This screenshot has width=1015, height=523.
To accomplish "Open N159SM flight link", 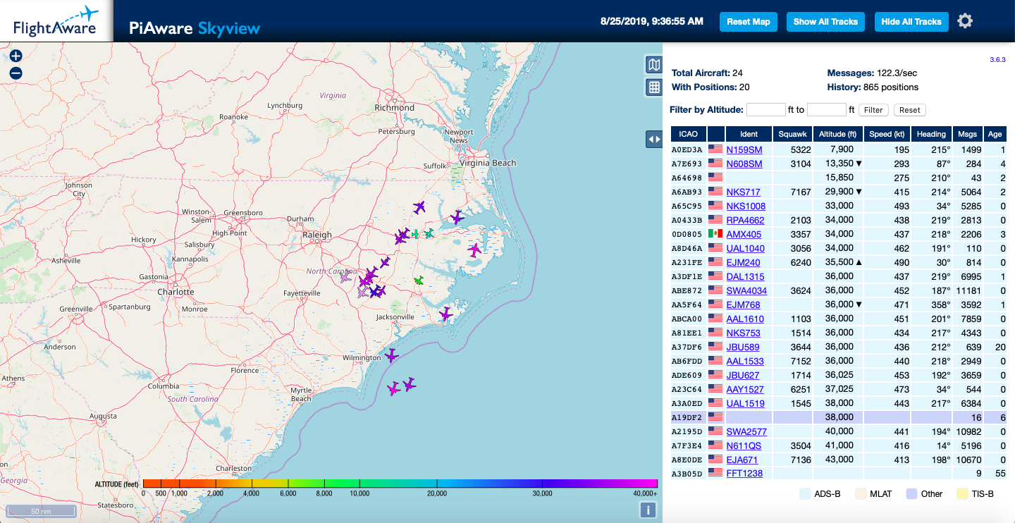I will pos(744,149).
